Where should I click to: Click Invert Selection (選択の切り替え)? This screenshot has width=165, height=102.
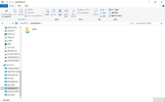click(115, 16)
